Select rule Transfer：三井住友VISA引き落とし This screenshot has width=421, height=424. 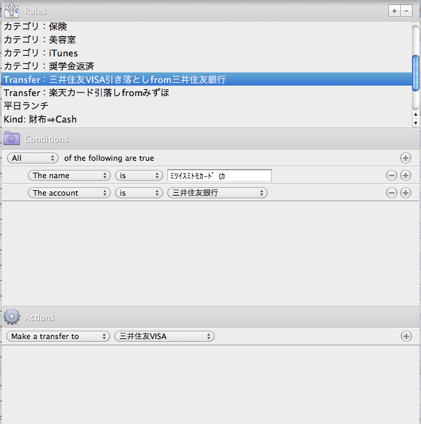point(206,79)
